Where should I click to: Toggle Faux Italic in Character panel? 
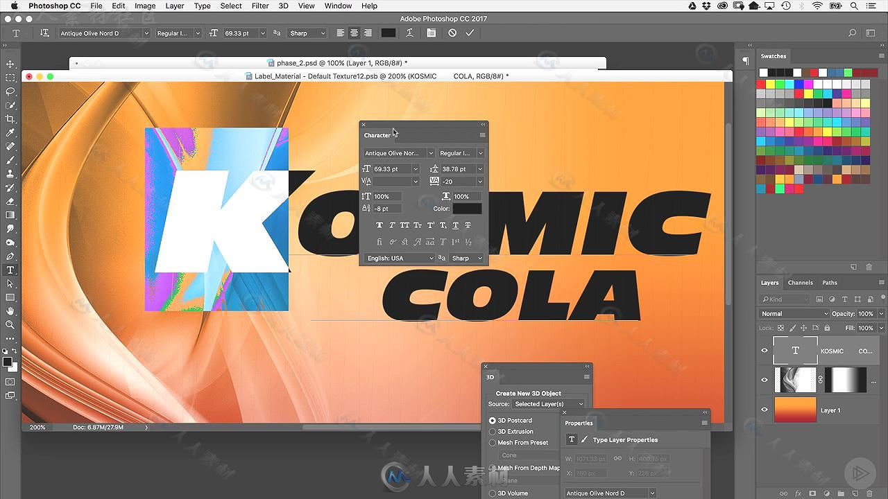tap(392, 225)
